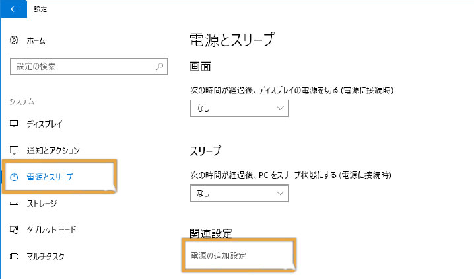The width and height of the screenshot is (474, 279).
Task: Click the chevron on the 画面 dropdown
Action: pos(280,108)
